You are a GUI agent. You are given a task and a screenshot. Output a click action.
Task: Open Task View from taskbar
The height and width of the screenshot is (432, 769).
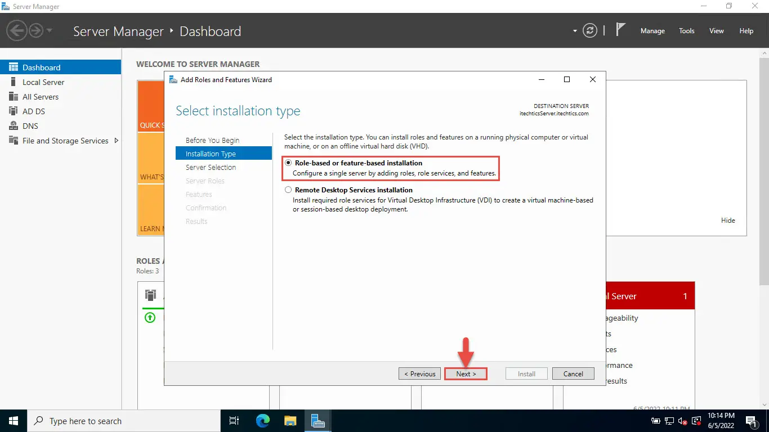coord(234,421)
